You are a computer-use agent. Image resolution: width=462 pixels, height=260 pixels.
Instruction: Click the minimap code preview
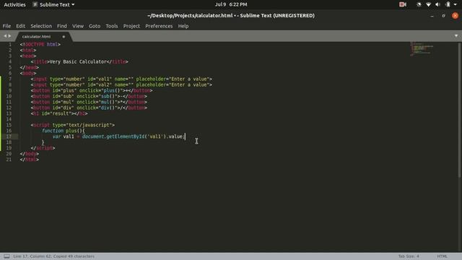click(422, 49)
